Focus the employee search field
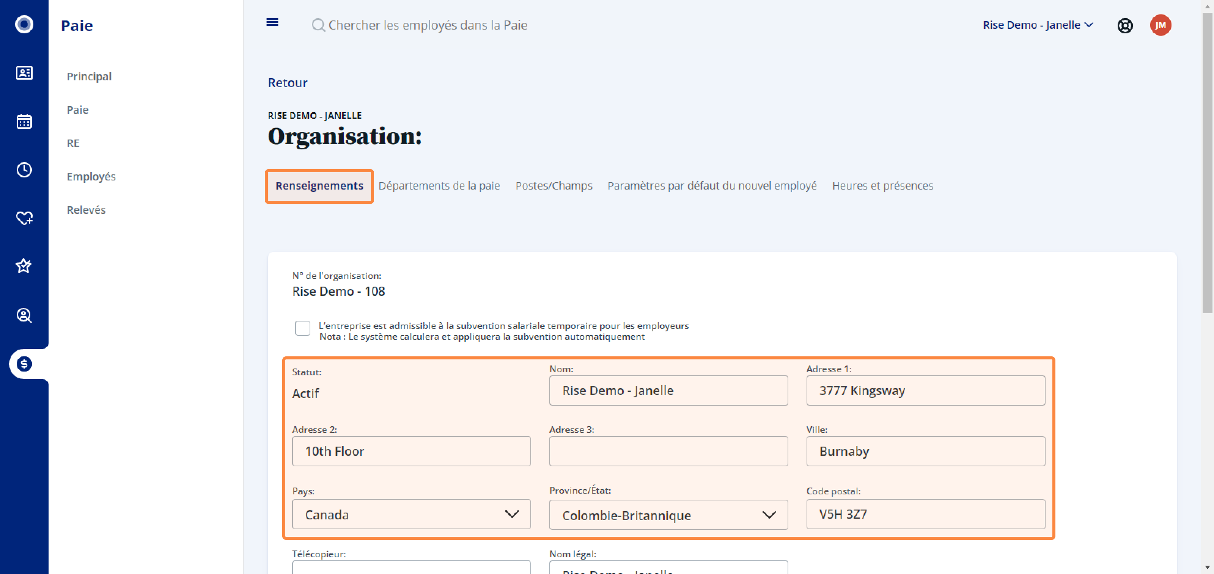This screenshot has height=574, width=1214. [x=428, y=25]
